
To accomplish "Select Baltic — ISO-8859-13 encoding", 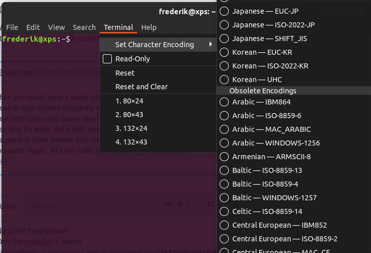I will click(294, 170).
